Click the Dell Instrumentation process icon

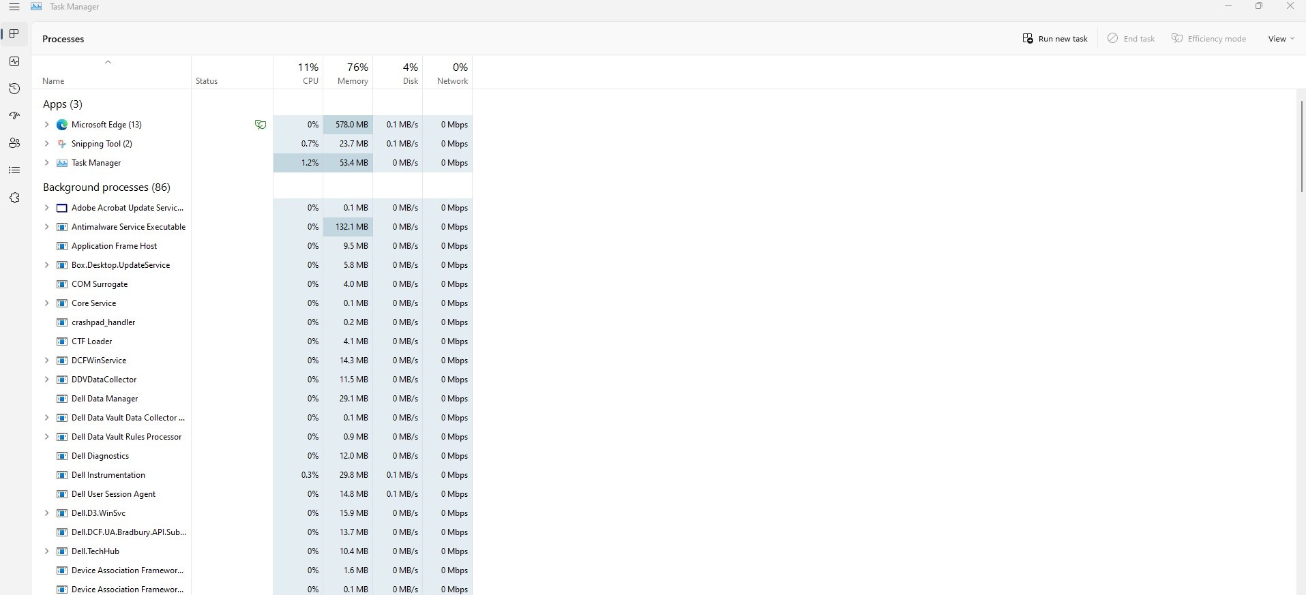point(62,475)
